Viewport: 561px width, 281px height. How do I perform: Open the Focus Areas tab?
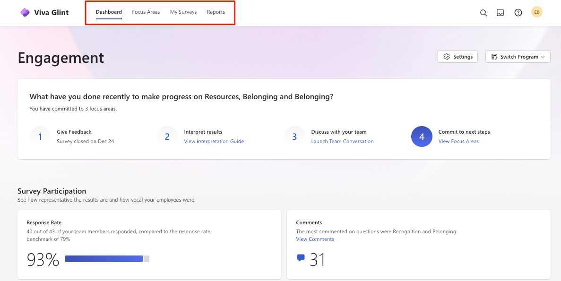[x=146, y=12]
